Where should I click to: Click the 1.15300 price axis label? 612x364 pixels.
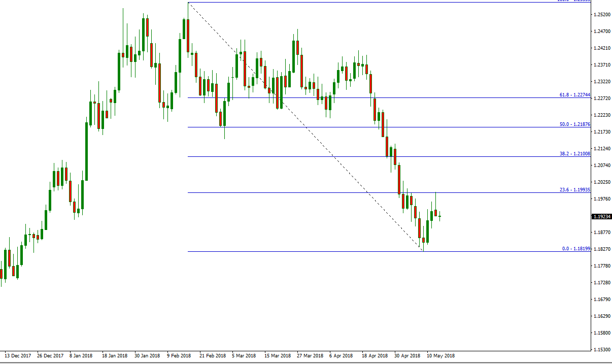(602, 350)
